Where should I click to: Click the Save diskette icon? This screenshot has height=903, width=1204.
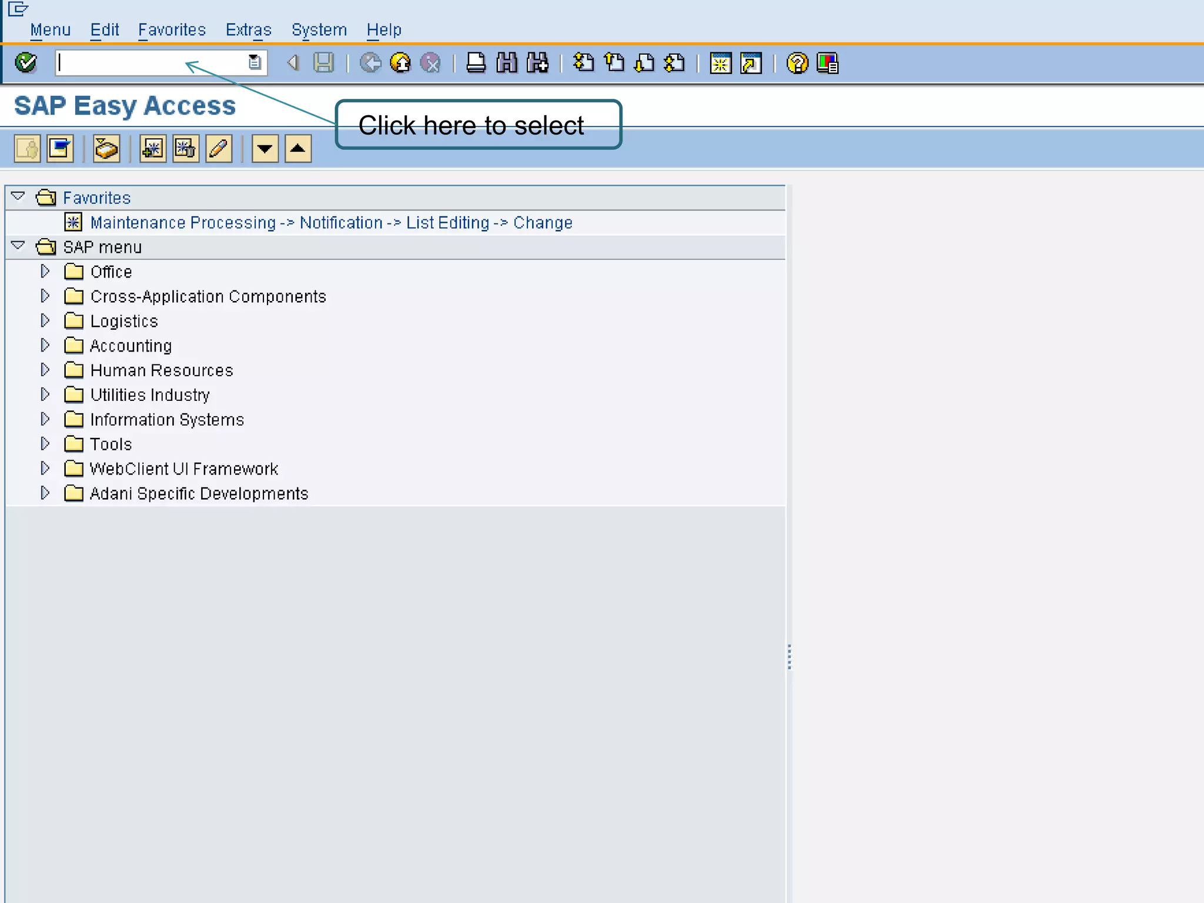pos(323,63)
